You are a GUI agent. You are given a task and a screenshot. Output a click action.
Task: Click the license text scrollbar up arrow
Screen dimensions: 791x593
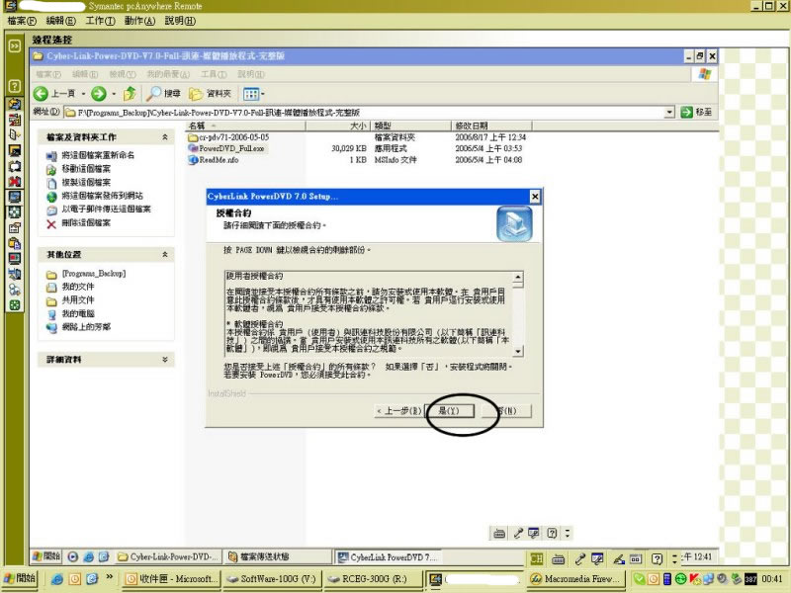(x=517, y=278)
